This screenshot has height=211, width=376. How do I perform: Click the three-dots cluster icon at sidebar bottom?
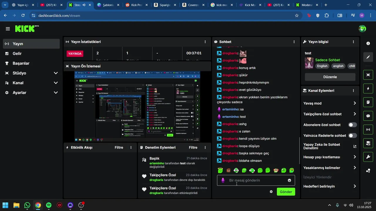[x=368, y=171]
